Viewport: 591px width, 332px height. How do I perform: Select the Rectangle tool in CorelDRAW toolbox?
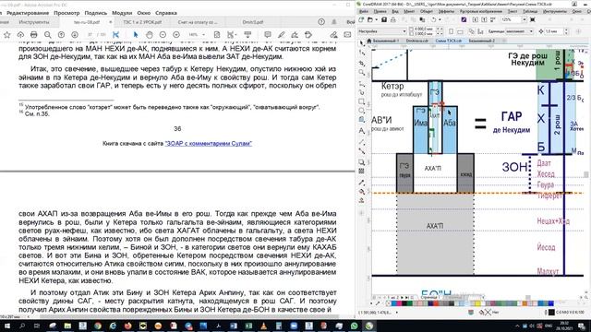(x=362, y=101)
